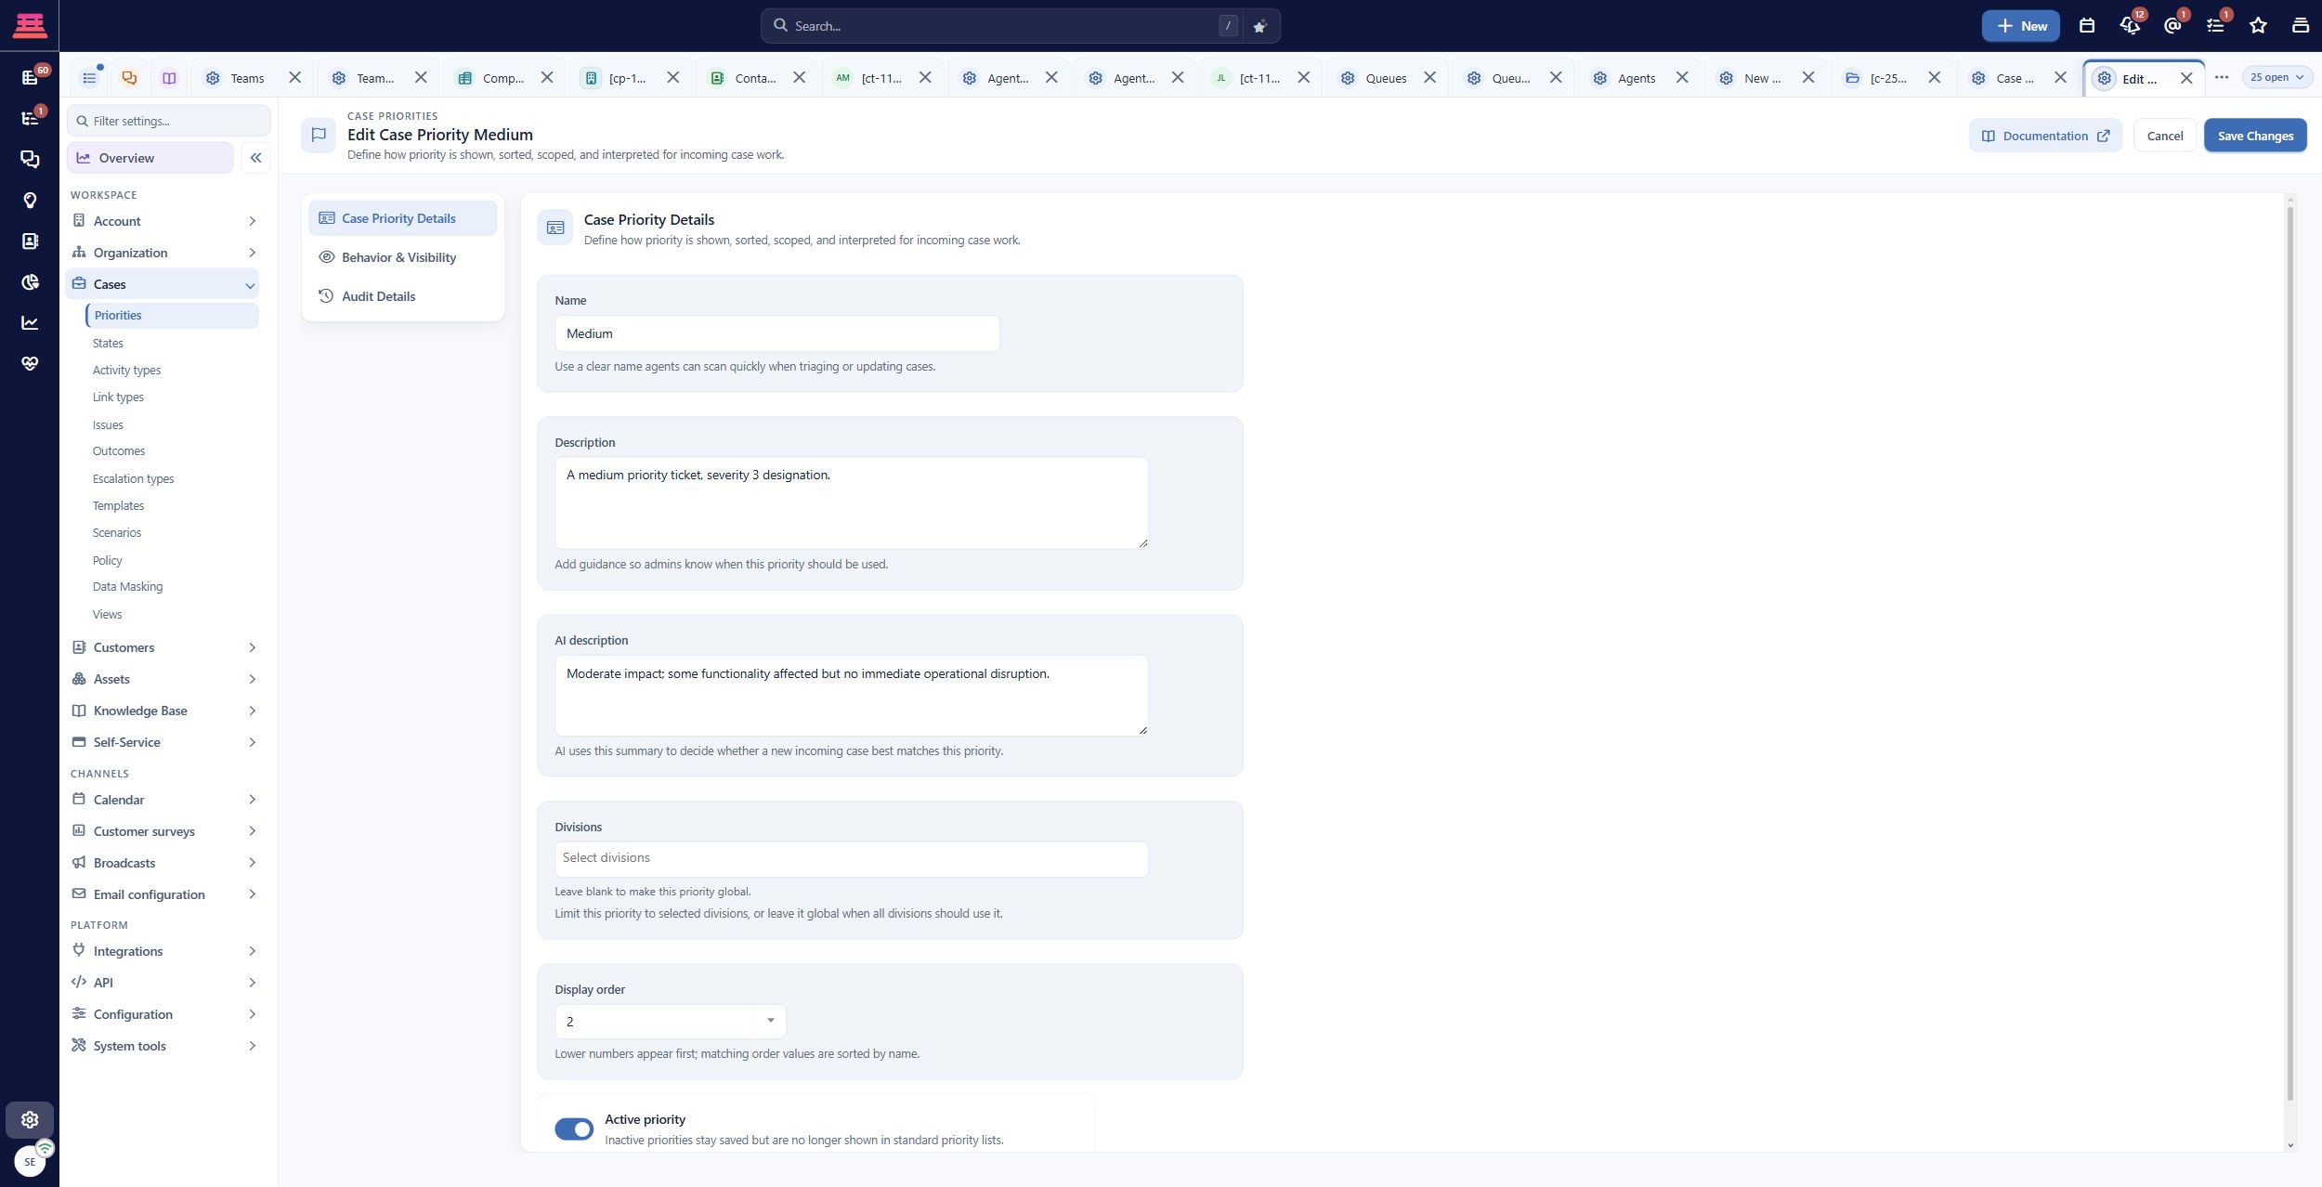Screen dimensions: 2322x1187
Task: Click the tab overflow ellipsis icon
Action: [x=2221, y=77]
